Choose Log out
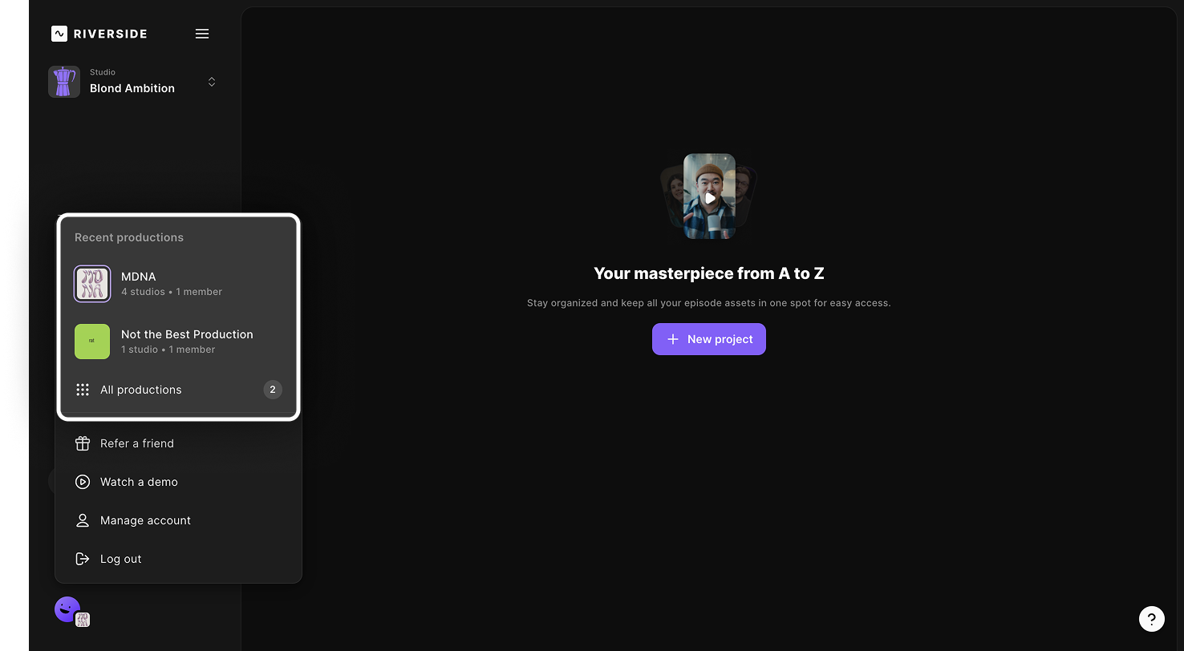1184x651 pixels. 178,559
